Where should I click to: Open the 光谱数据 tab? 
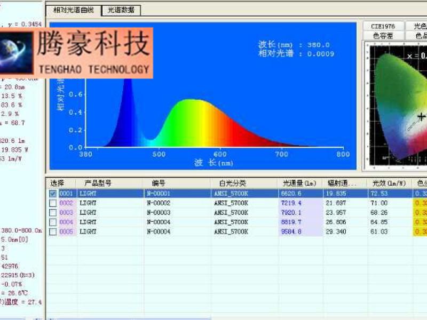(121, 10)
